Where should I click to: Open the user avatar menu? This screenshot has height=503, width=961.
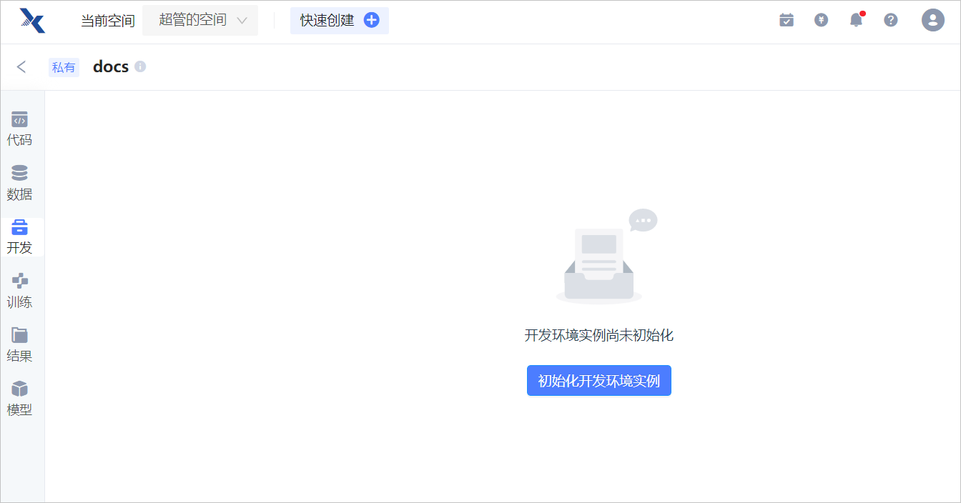(x=933, y=20)
